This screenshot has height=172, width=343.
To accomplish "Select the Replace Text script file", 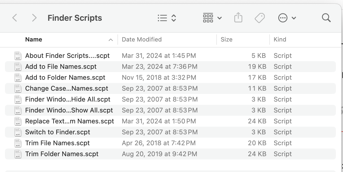I will pos(70,121).
